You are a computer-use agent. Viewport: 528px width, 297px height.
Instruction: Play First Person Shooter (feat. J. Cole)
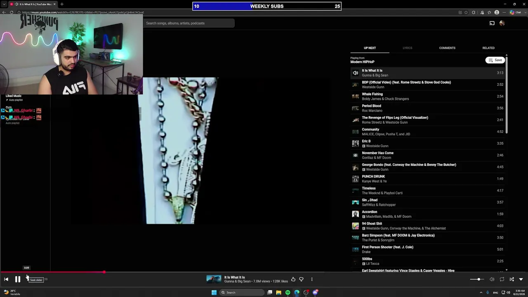427,250
